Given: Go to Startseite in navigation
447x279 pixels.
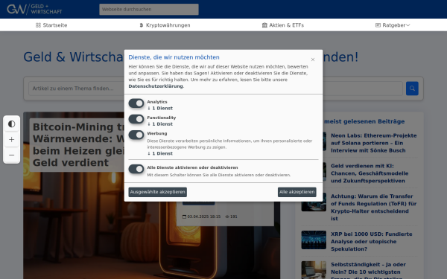Looking at the screenshot, I should click(x=51, y=25).
